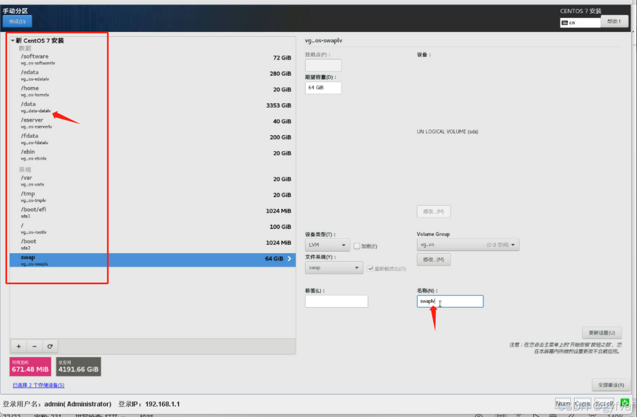Click the reload storage configuration button
Image resolution: width=637 pixels, height=417 pixels.
tap(50, 346)
